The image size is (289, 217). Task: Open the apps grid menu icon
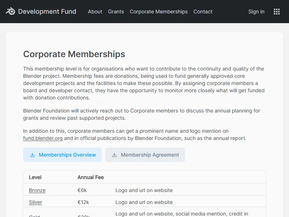coord(277,12)
